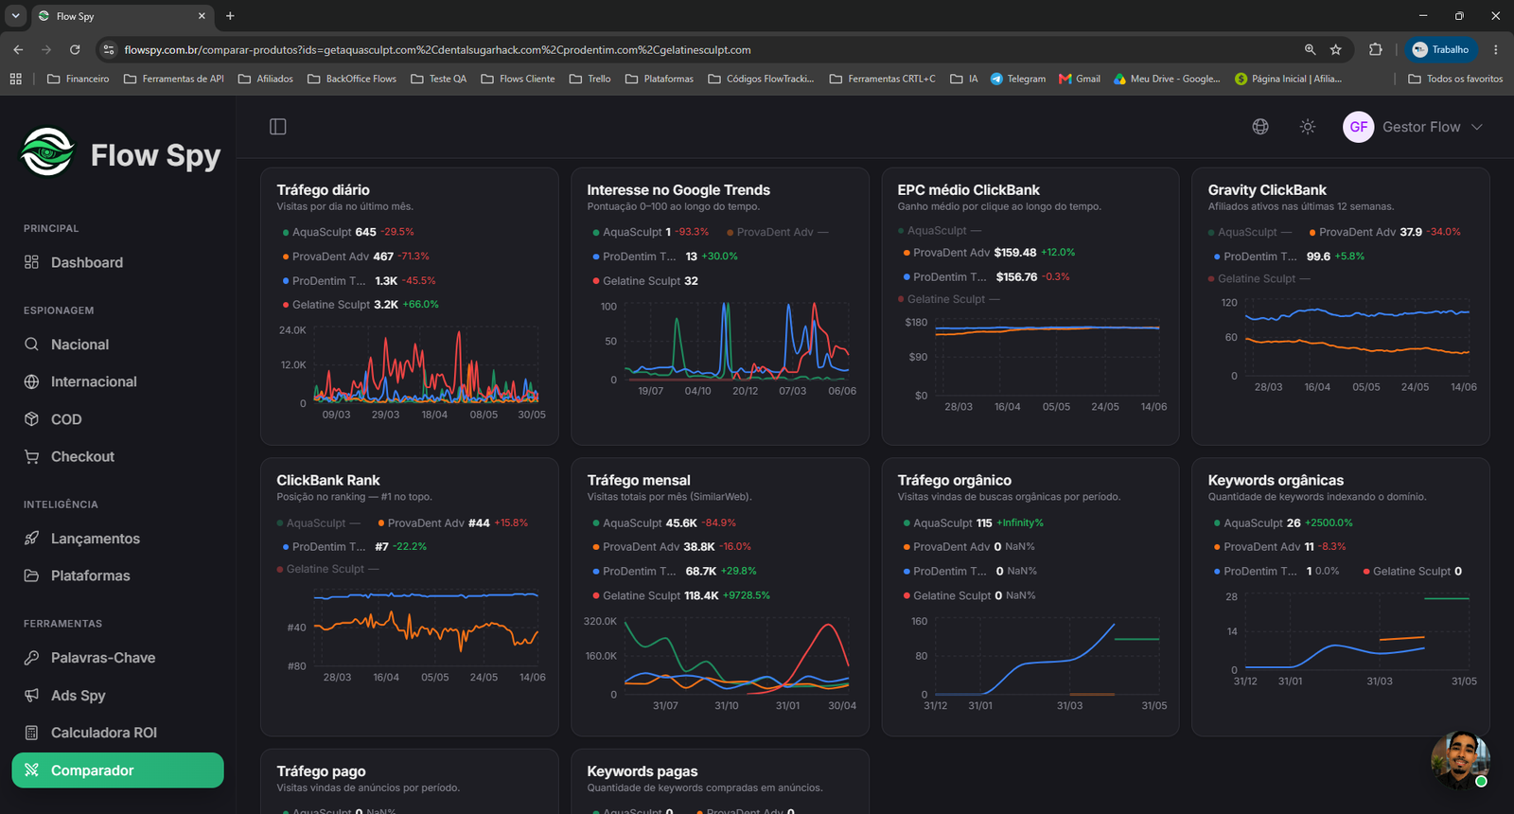Viewport: 1514px width, 814px height.
Task: Click the ProDentim 99.6 value in Gravity ClickBank
Action: (x=1318, y=257)
